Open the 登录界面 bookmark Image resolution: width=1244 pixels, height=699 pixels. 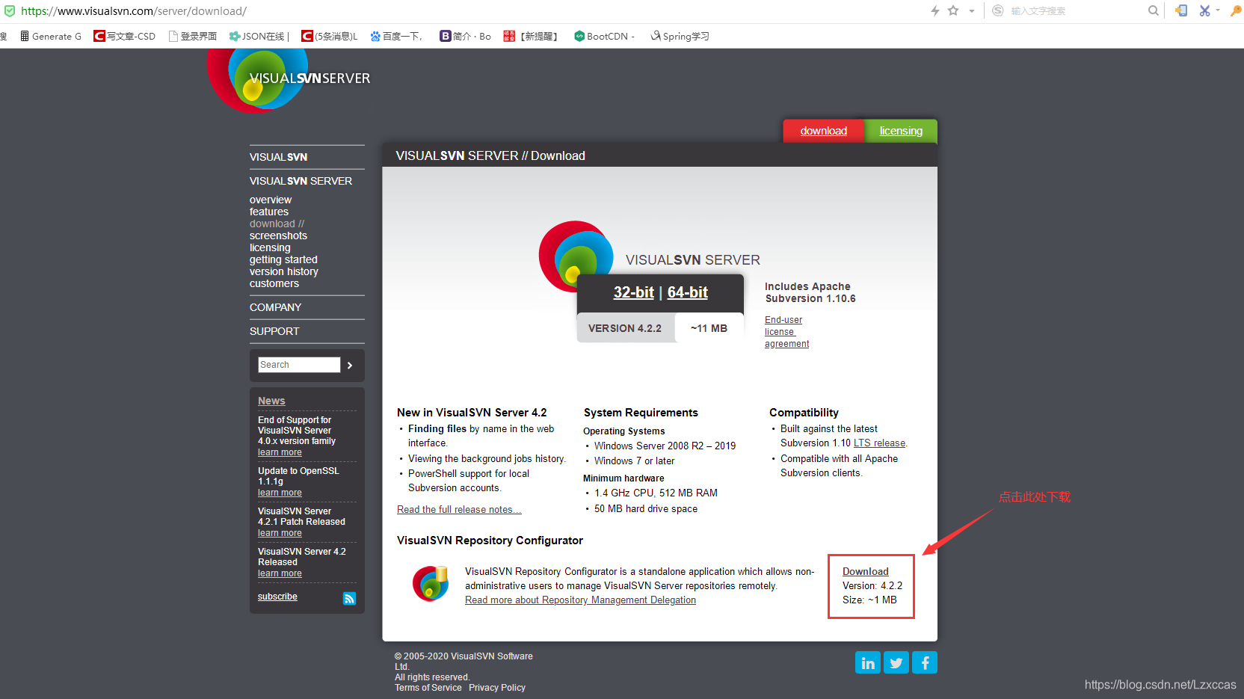point(193,36)
